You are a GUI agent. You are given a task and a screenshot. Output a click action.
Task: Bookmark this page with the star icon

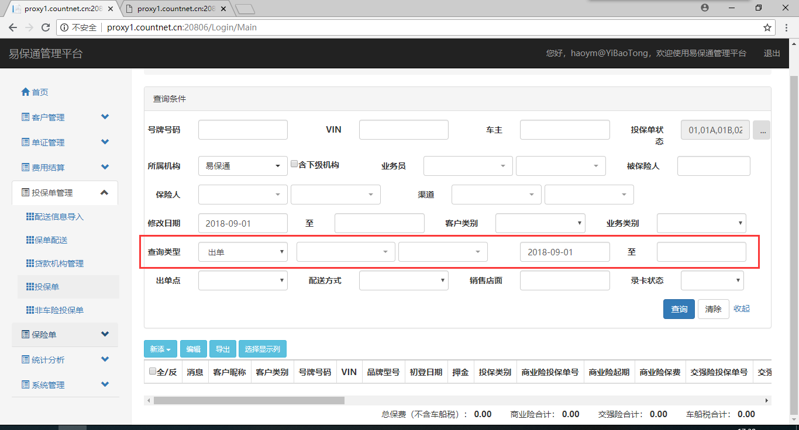(x=767, y=27)
